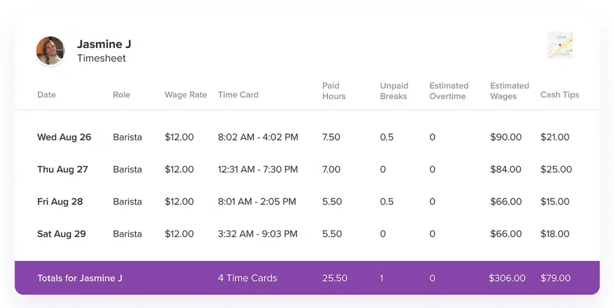Viewport: 614px width, 308px height.
Task: Click the Jasmine J name heading
Action: (x=104, y=44)
